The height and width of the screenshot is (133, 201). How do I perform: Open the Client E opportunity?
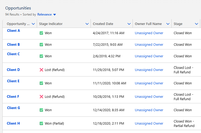[13, 81]
